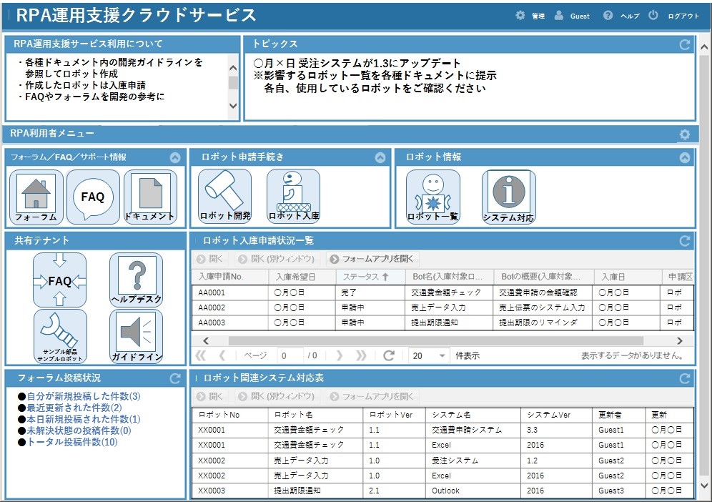The height and width of the screenshot is (502, 712).
Task: Click the FAQ speech bubble icon
Action: pyautogui.click(x=93, y=197)
